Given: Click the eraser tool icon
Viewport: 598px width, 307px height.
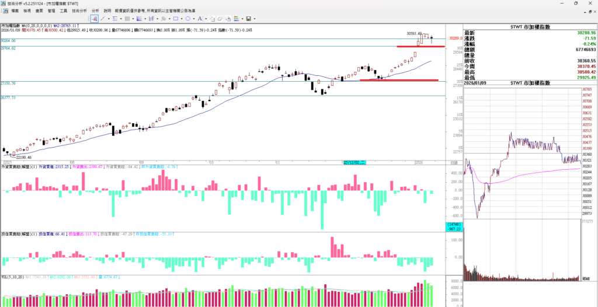Looking at the screenshot, I should (220, 19).
